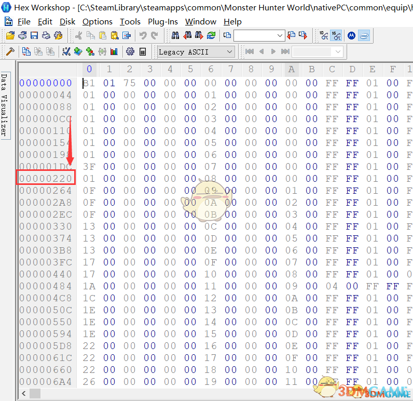Click the horizontal scrollbar thumb

coord(35,393)
